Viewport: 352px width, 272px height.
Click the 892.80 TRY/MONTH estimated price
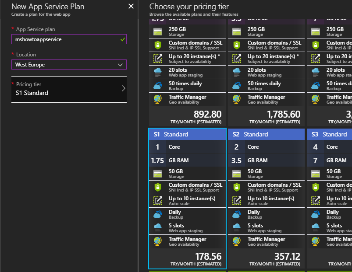pyautogui.click(x=196, y=117)
